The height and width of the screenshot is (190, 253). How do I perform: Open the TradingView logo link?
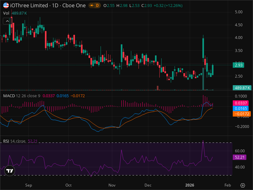click(x=9, y=171)
